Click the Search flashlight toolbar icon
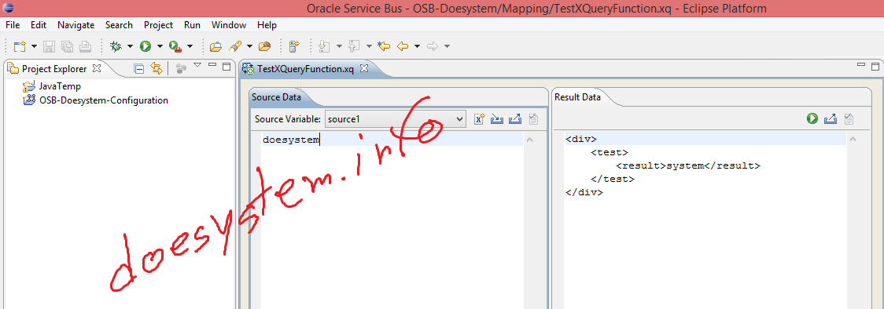The height and width of the screenshot is (309, 884). tap(236, 46)
